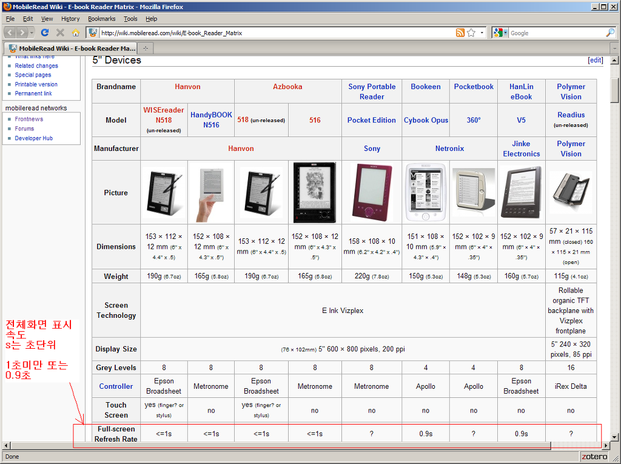This screenshot has width=621, height=464.
Task: Open the Bookmarks menu
Action: 102,19
